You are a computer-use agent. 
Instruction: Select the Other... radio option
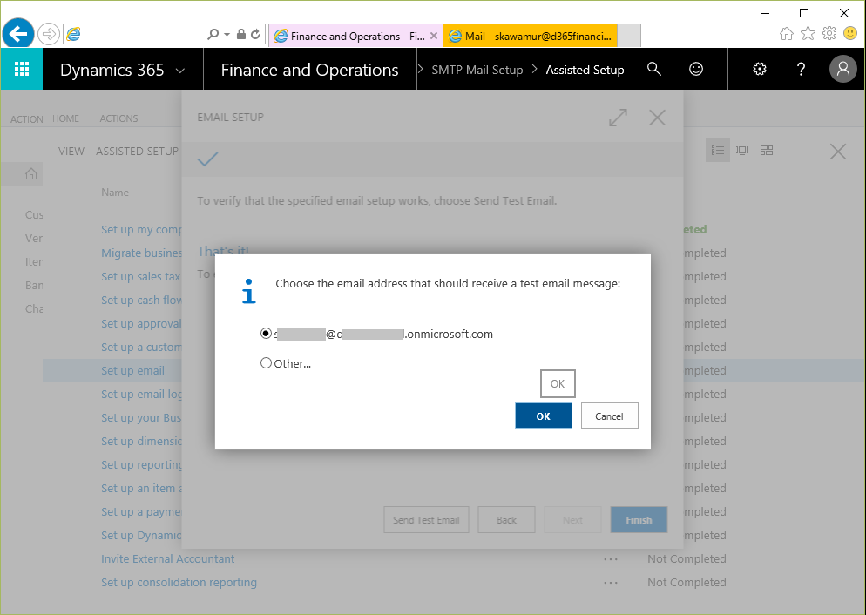267,363
